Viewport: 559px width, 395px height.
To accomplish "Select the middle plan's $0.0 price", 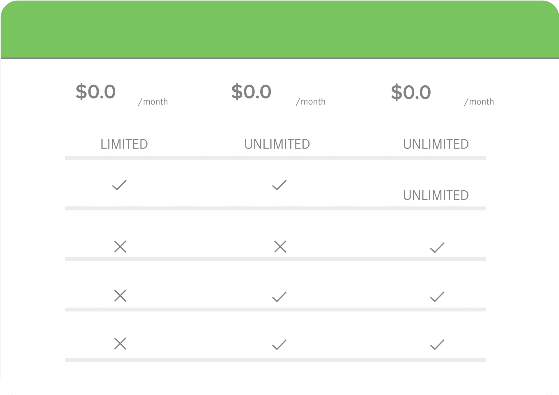I will [251, 92].
